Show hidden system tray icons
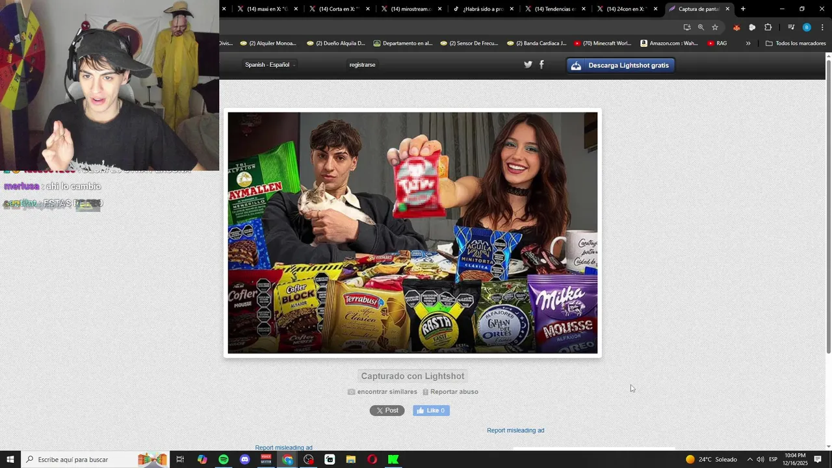This screenshot has height=468, width=832. (749, 460)
